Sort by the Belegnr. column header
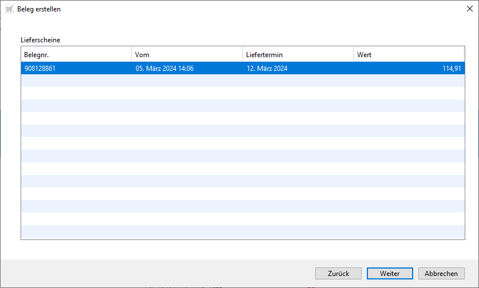479x288 pixels. [76, 55]
